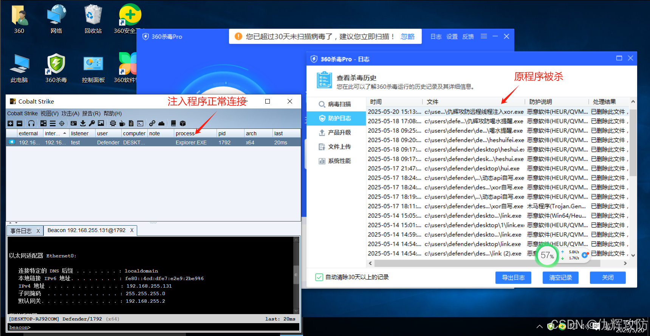Image resolution: width=650 pixels, height=336 pixels.
Task: Click the About cube icon
Action: point(183,123)
